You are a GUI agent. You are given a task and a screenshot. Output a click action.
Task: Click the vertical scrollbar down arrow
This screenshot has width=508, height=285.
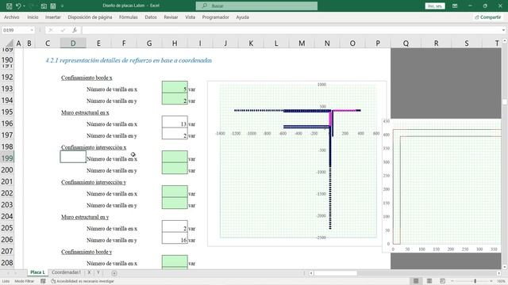(505, 267)
